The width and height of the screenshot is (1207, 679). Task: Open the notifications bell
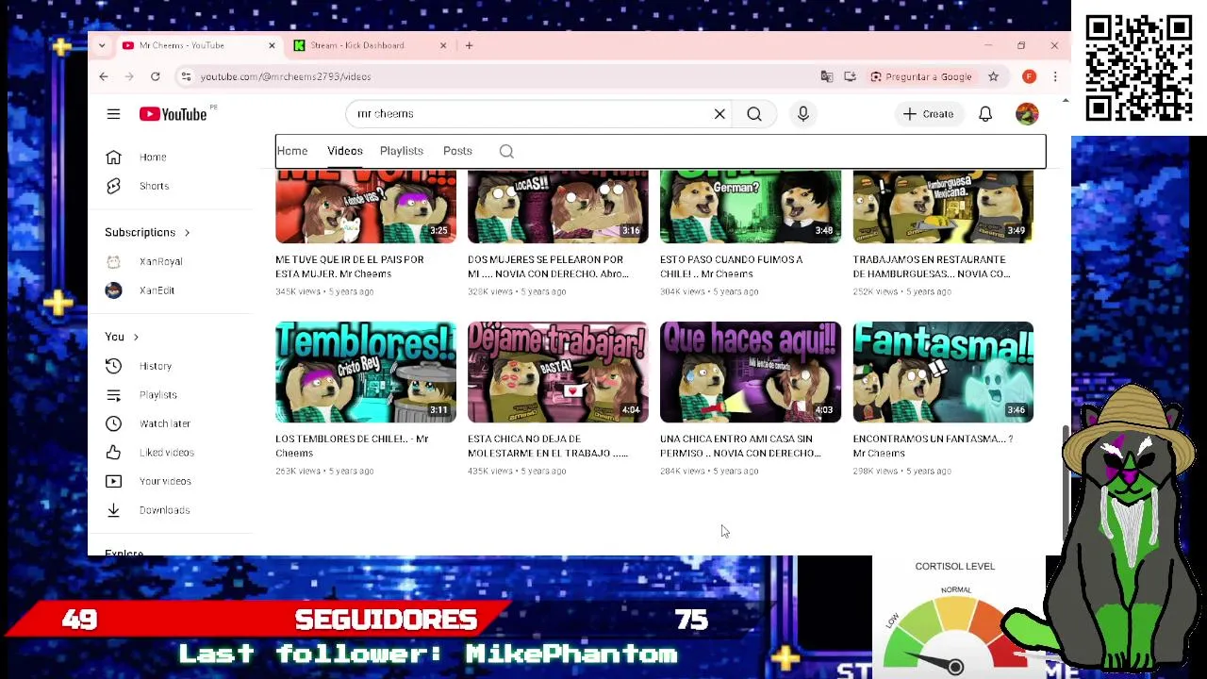(x=985, y=114)
